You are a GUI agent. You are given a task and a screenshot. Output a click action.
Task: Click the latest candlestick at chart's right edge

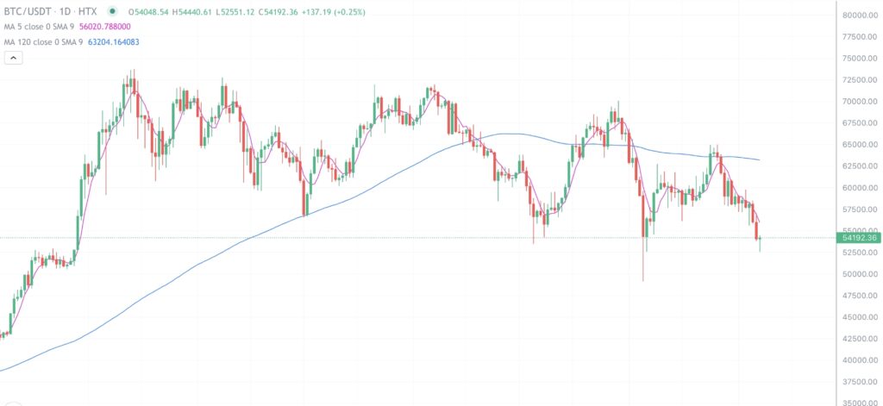[x=760, y=240]
